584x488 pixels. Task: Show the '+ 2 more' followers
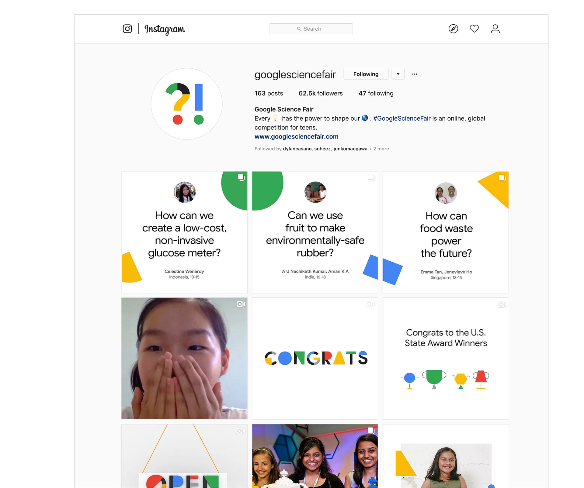pos(379,149)
